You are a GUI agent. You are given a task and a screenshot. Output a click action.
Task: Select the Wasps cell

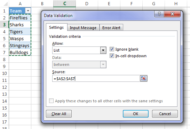[x=20, y=38]
